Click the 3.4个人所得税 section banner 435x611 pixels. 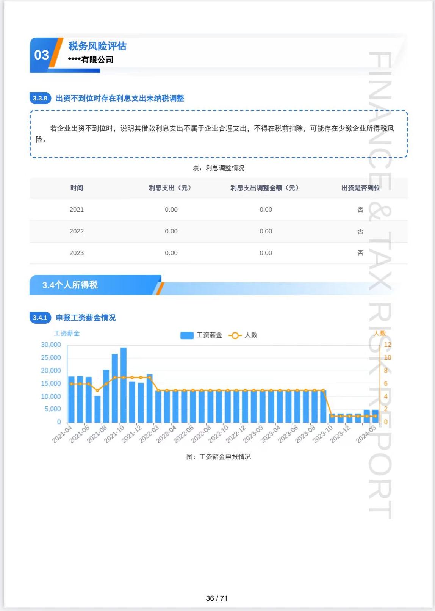tap(96, 285)
